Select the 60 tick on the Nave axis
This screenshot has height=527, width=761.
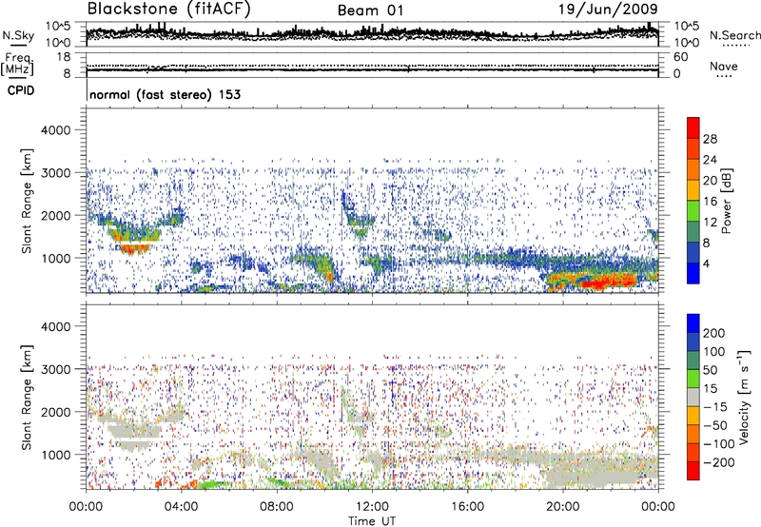pyautogui.click(x=681, y=57)
